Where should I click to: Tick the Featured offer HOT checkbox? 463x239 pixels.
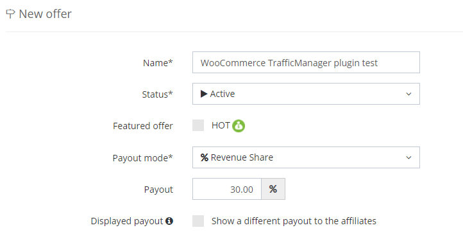[198, 125]
